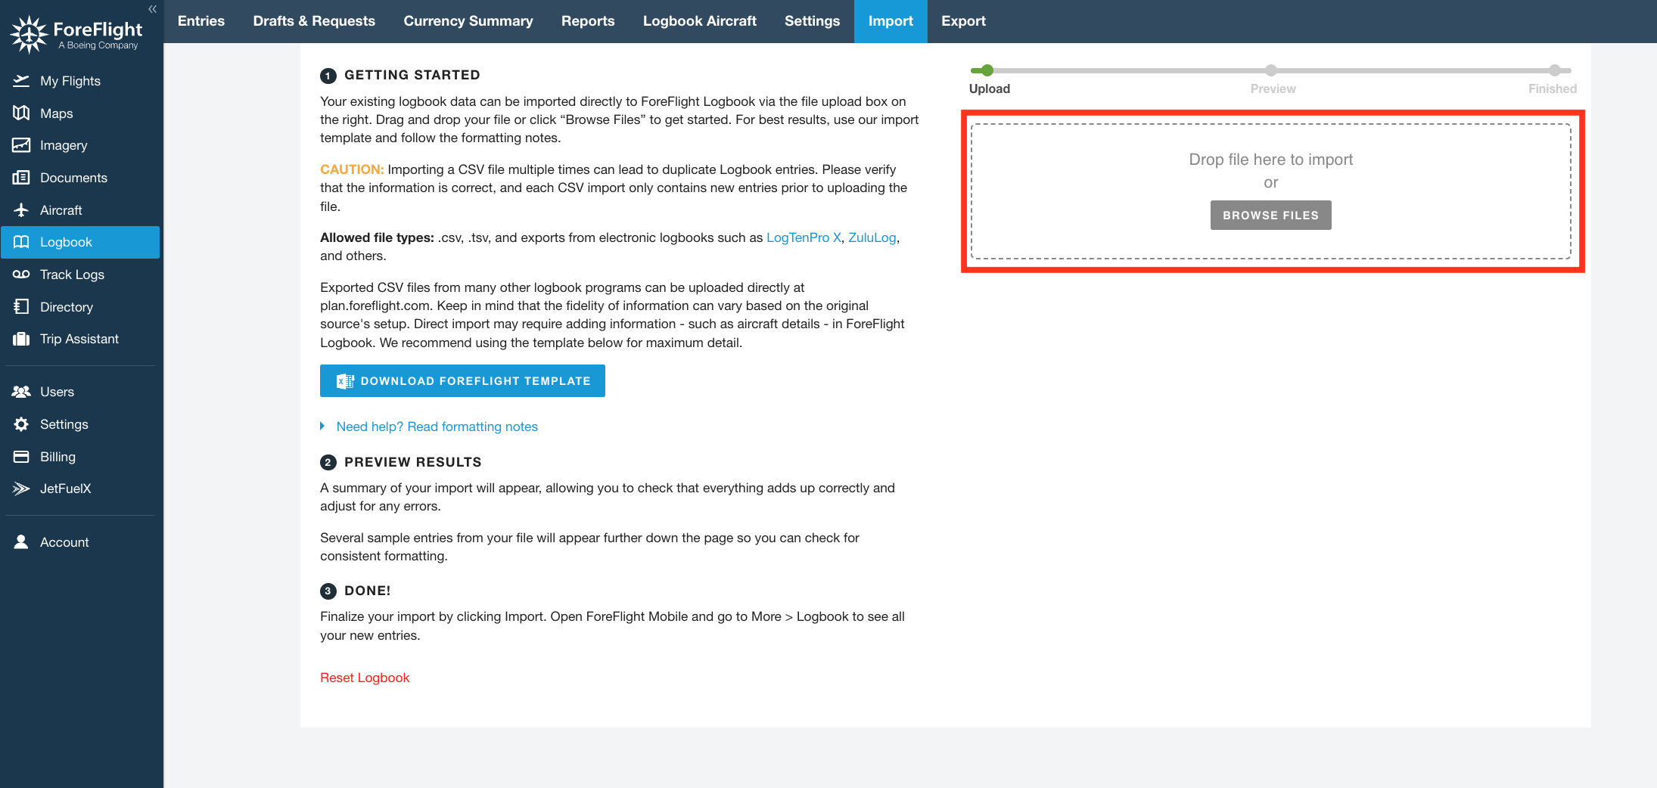The width and height of the screenshot is (1657, 788).
Task: Open the Reports tab
Action: [x=588, y=21]
